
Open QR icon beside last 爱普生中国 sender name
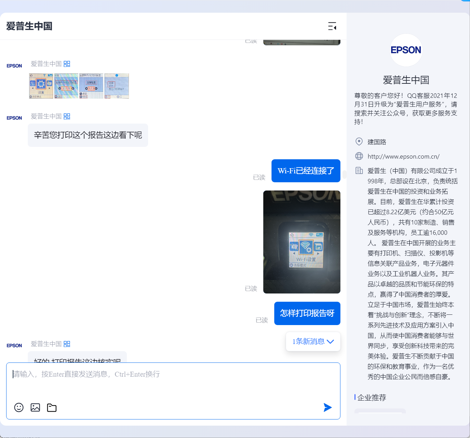pos(67,344)
